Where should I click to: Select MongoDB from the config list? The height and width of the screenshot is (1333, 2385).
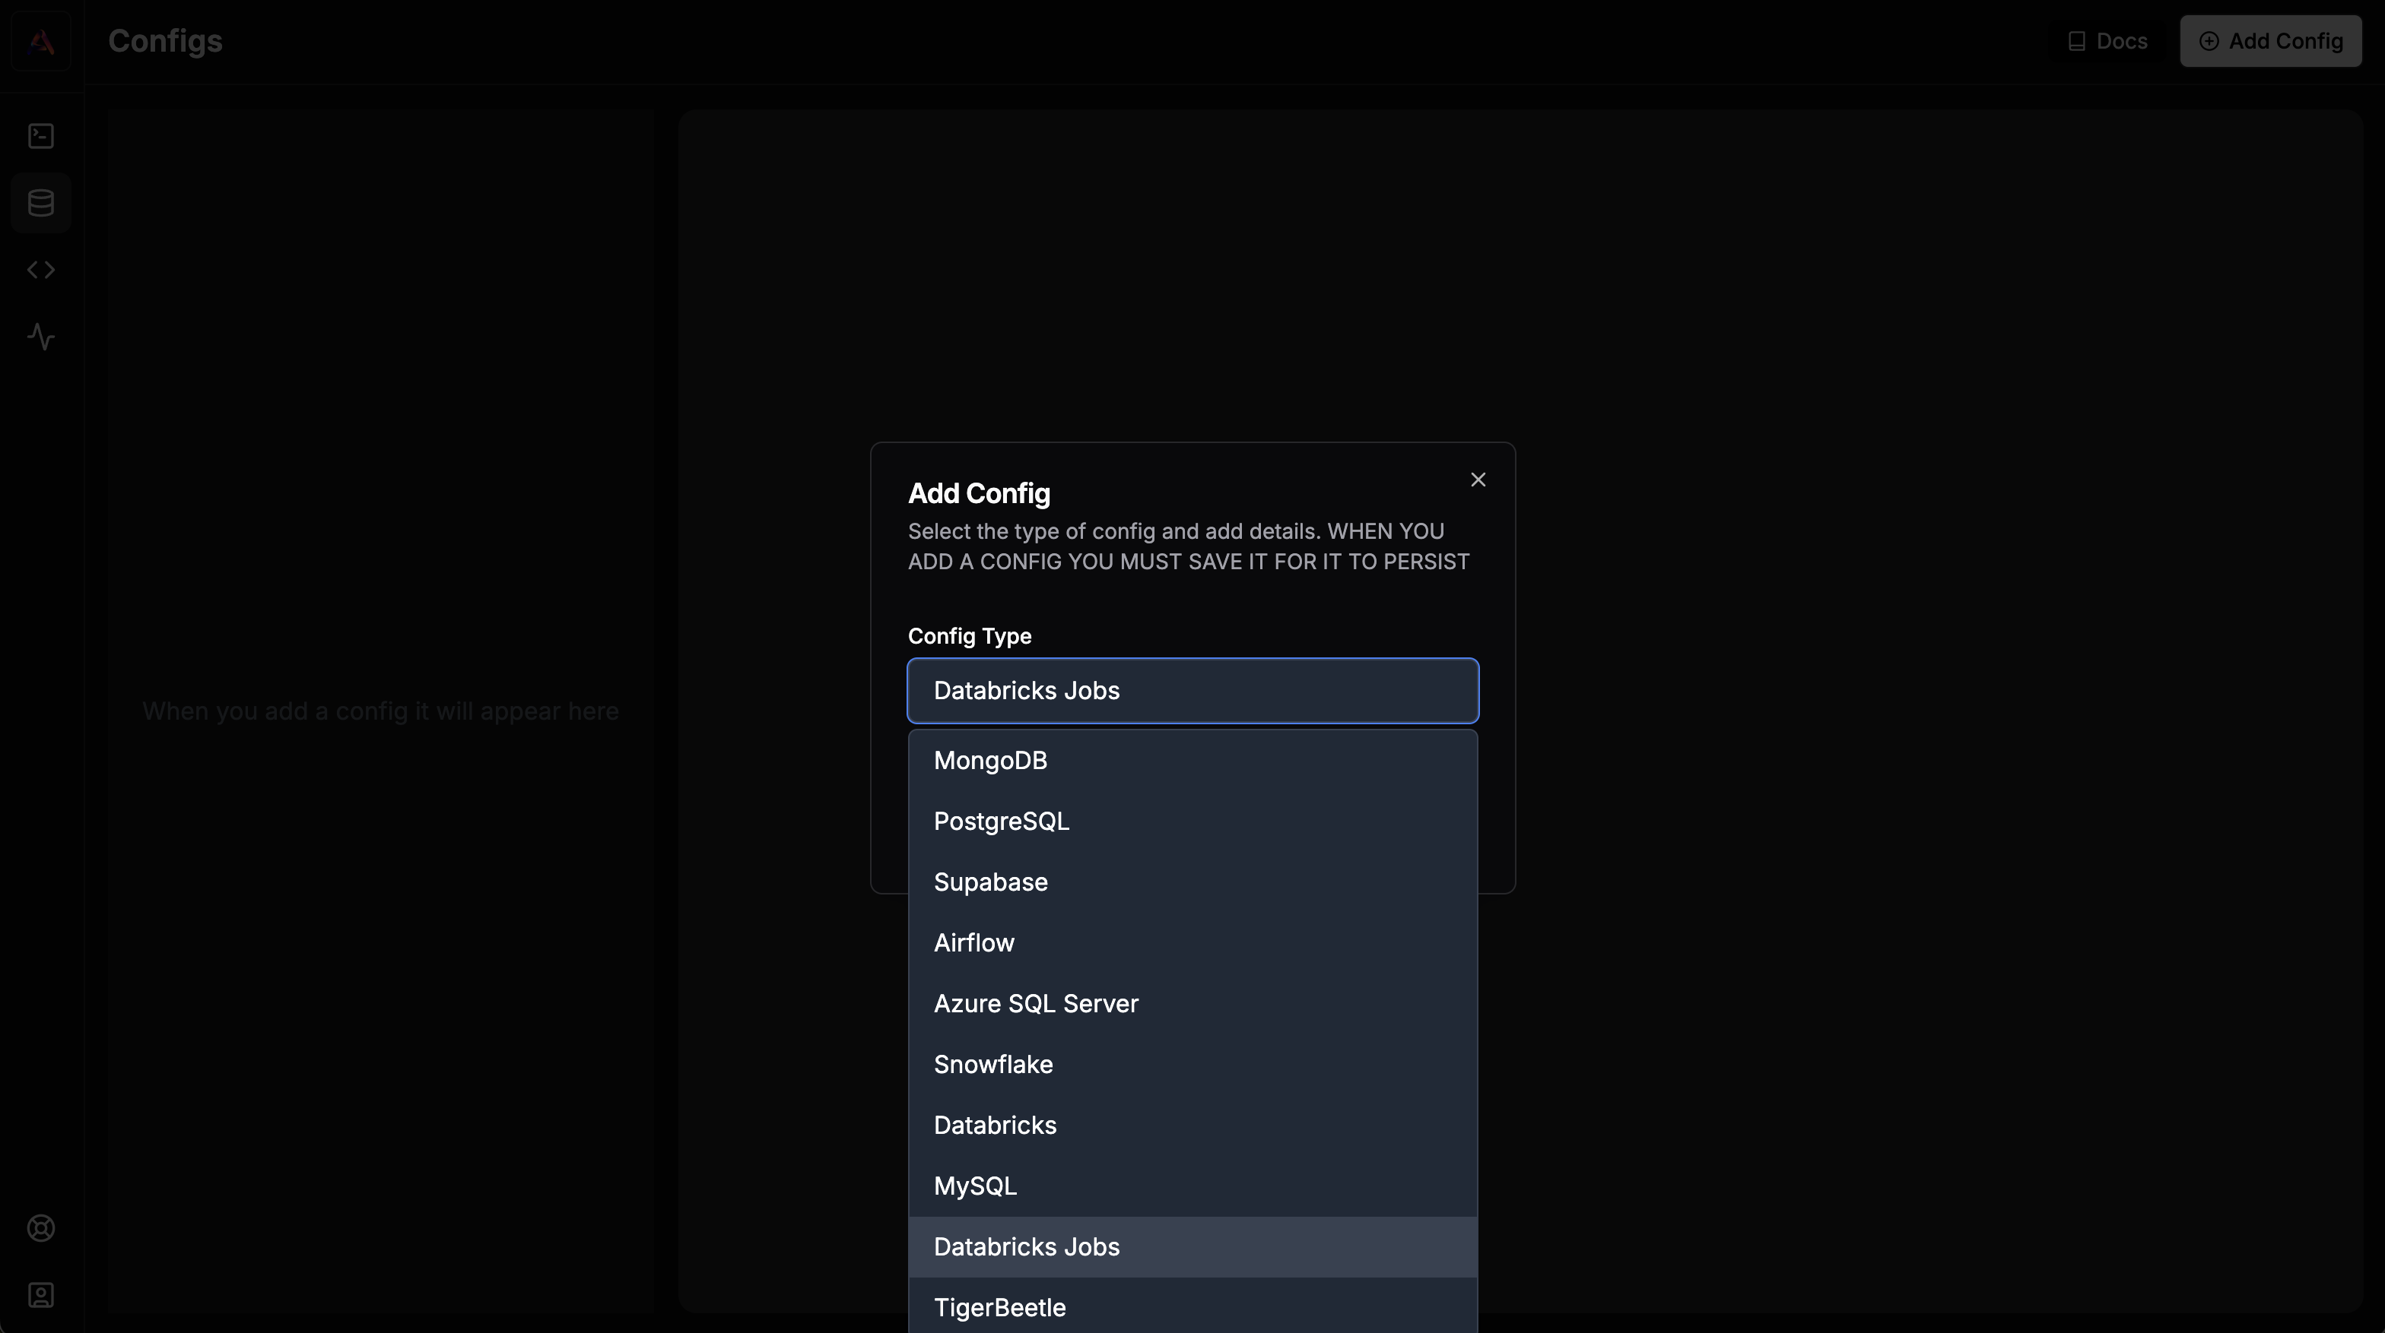(x=1192, y=761)
